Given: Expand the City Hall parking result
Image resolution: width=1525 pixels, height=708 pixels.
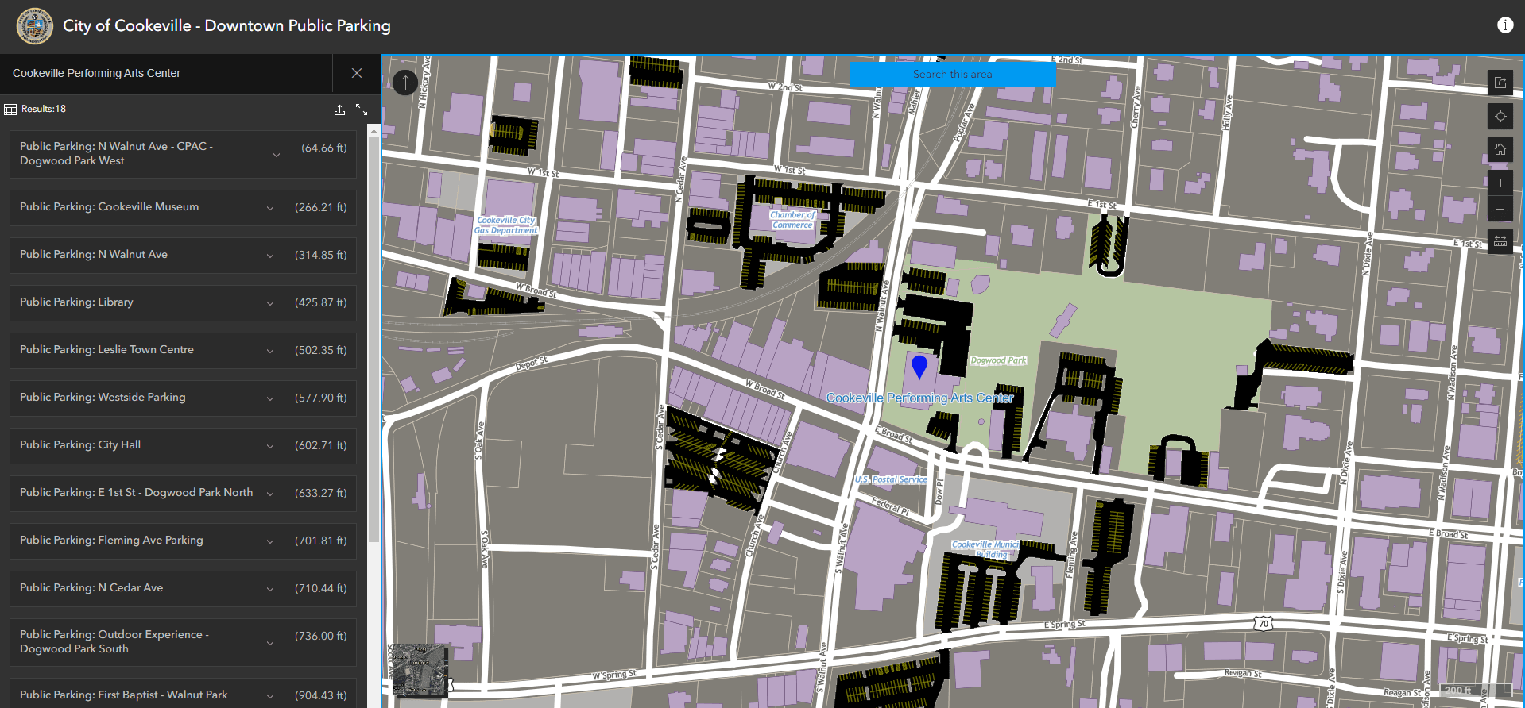Looking at the screenshot, I should [x=270, y=446].
